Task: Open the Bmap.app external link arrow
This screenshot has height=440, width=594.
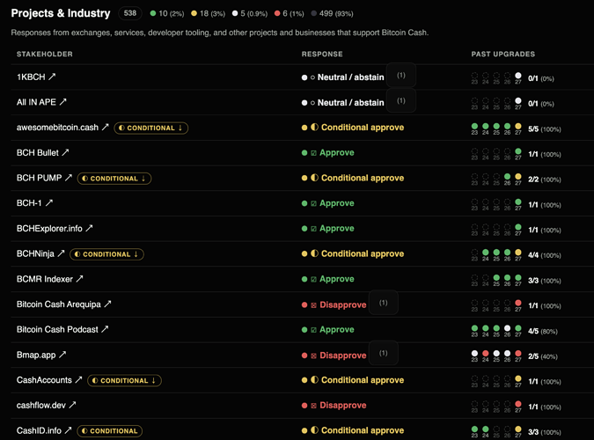Action: point(62,355)
